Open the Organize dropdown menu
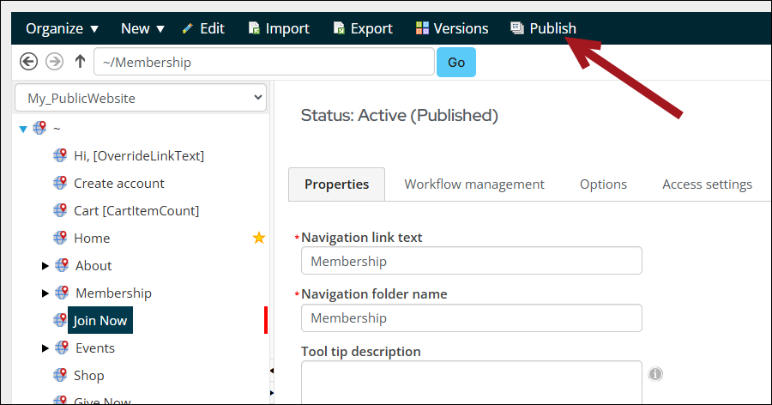The height and width of the screenshot is (405, 772). coord(62,28)
